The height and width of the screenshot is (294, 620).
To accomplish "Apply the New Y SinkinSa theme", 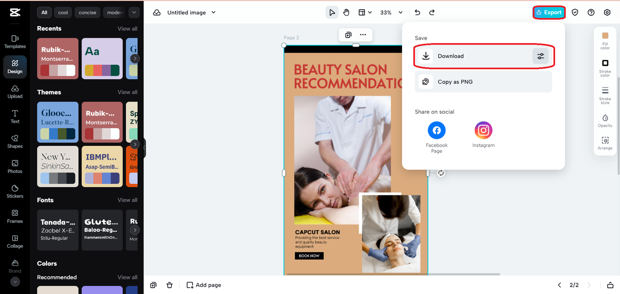I will click(x=58, y=166).
